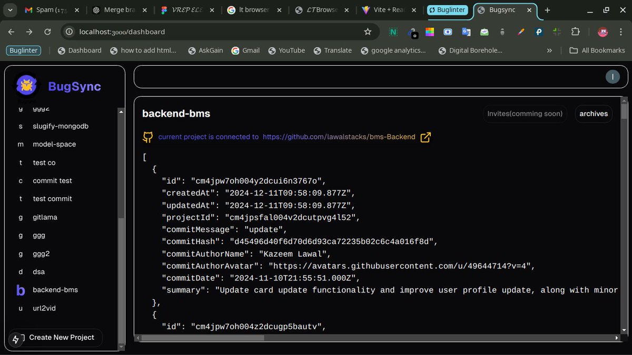This screenshot has width=632, height=355.
Task: Click the back navigation arrow
Action: pyautogui.click(x=11, y=32)
